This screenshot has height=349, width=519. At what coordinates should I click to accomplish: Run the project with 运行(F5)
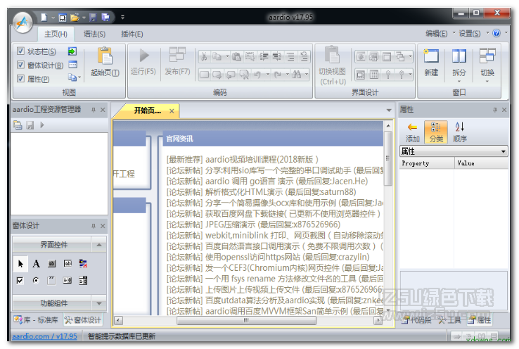pos(143,62)
